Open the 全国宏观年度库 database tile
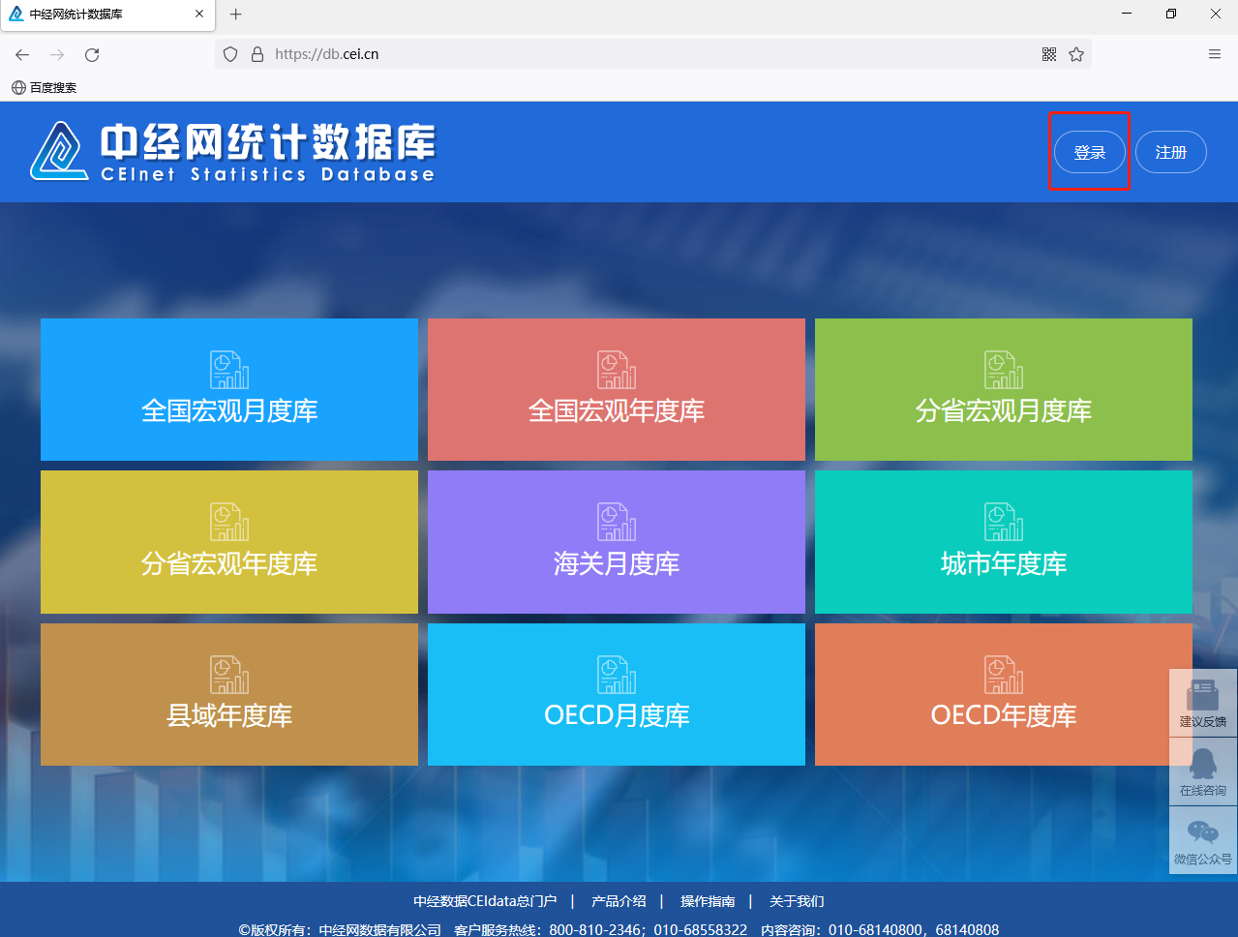This screenshot has height=937, width=1238. pos(616,389)
